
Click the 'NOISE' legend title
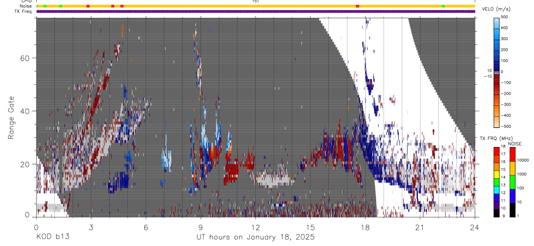point(515,144)
